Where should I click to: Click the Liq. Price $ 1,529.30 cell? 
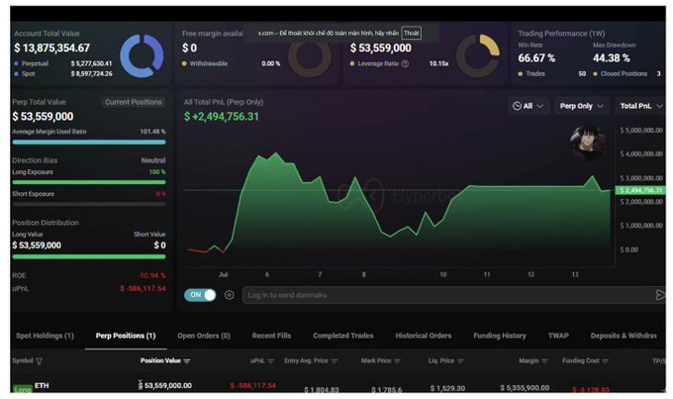[447, 389]
